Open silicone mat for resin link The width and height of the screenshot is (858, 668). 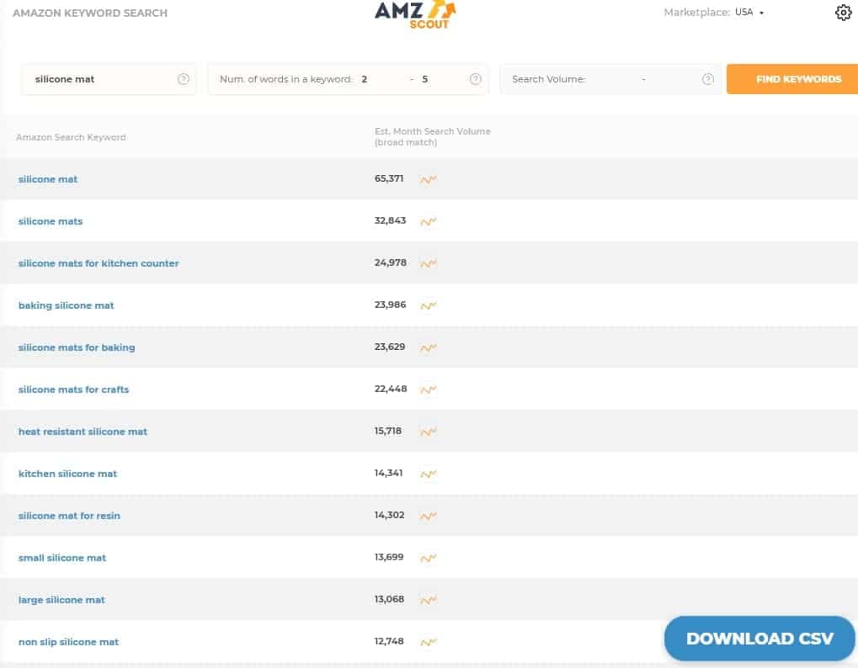pos(69,516)
